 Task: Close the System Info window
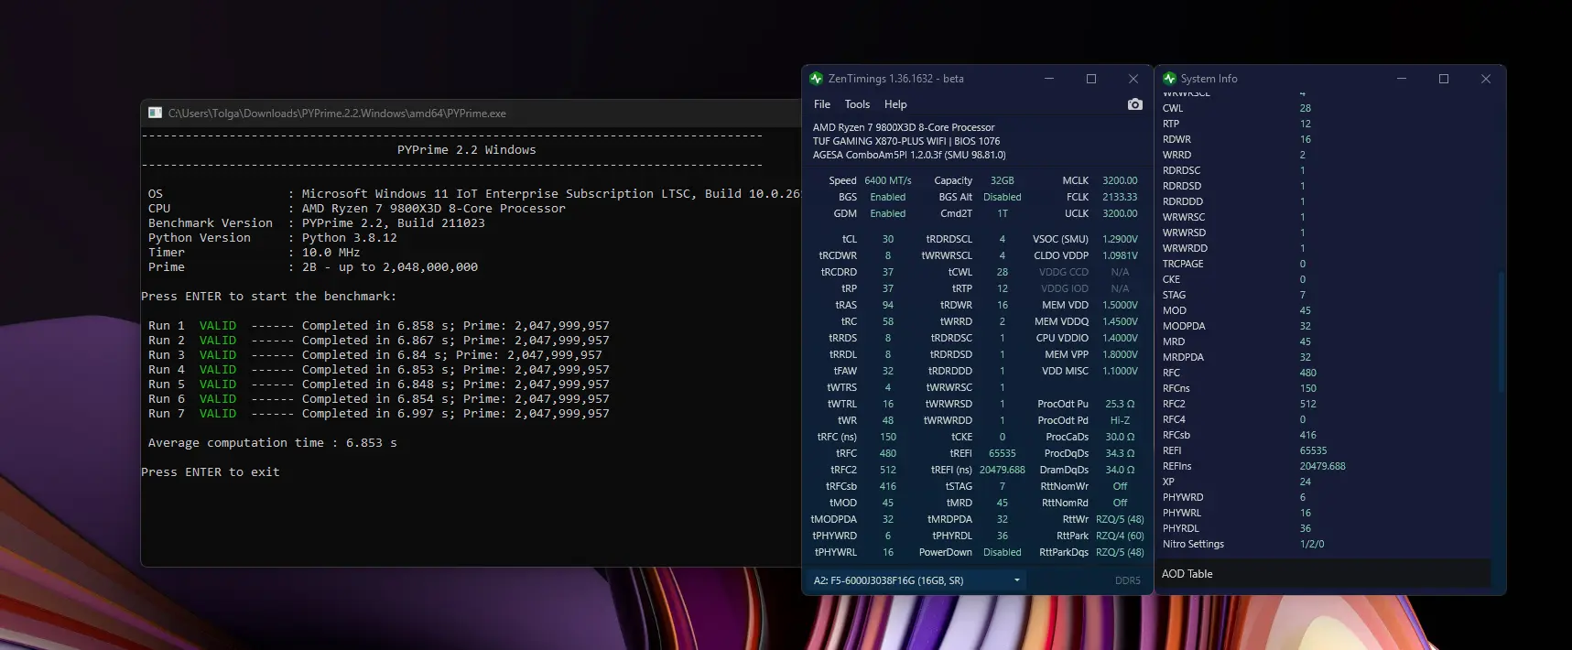click(1486, 79)
